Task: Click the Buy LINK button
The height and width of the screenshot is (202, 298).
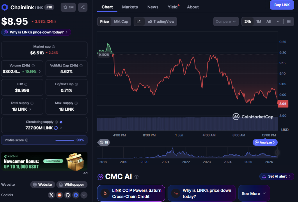Action: [x=282, y=5]
